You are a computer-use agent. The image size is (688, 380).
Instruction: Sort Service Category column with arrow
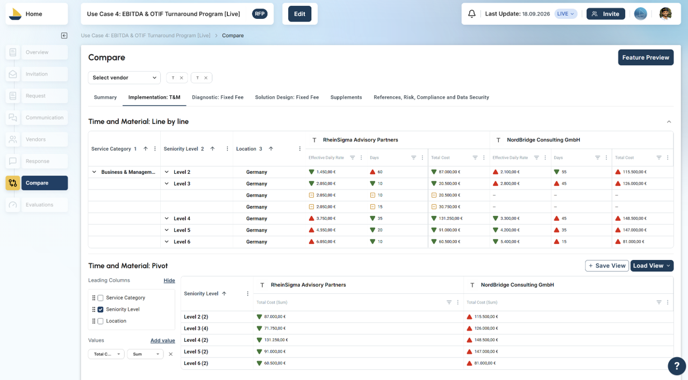[145, 149]
